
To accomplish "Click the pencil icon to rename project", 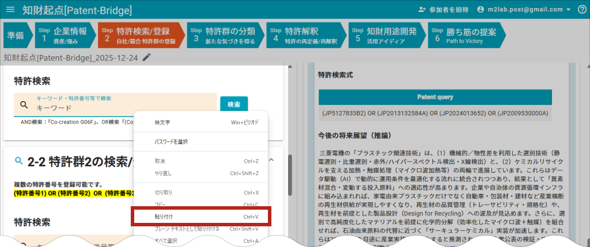I will tap(147, 57).
